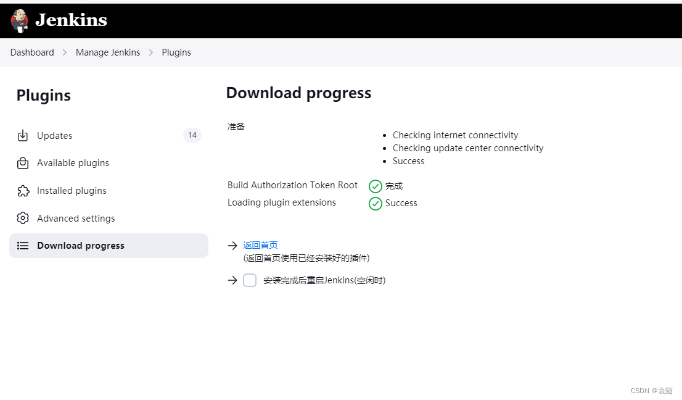Viewport: 682px width, 400px height.
Task: Click the Download progress list icon
Action: click(23, 246)
